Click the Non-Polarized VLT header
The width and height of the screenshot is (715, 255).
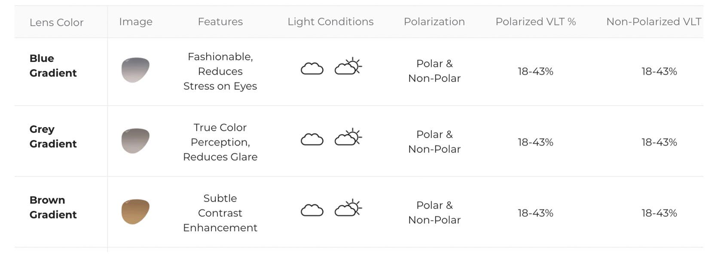tap(654, 21)
